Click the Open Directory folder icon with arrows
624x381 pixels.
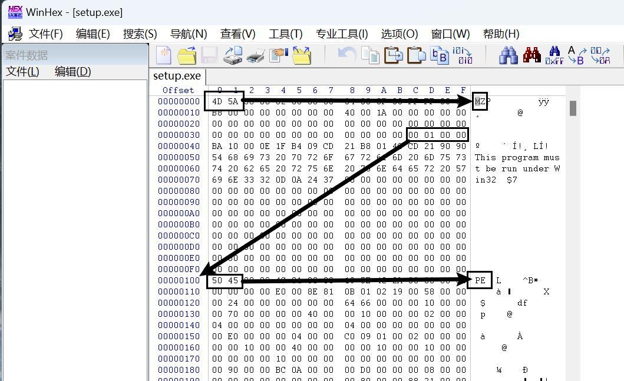pos(302,55)
